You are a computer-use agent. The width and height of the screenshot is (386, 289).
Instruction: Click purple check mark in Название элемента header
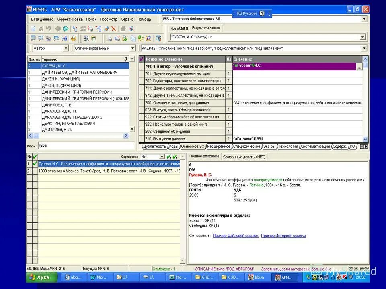pos(141,59)
